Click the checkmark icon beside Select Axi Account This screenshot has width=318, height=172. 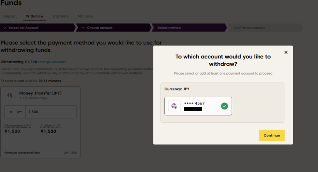pos(5,28)
